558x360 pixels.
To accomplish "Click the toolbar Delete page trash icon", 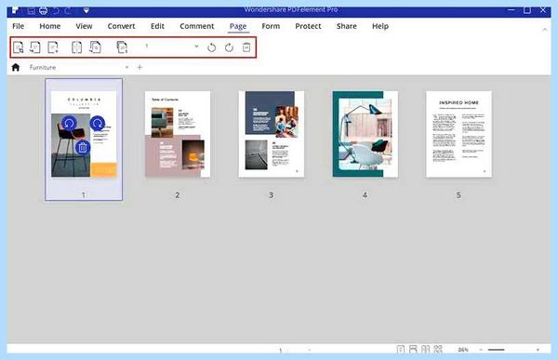I will (x=246, y=47).
